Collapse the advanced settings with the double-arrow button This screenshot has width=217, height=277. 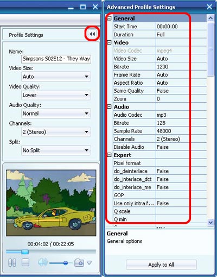tap(92, 34)
